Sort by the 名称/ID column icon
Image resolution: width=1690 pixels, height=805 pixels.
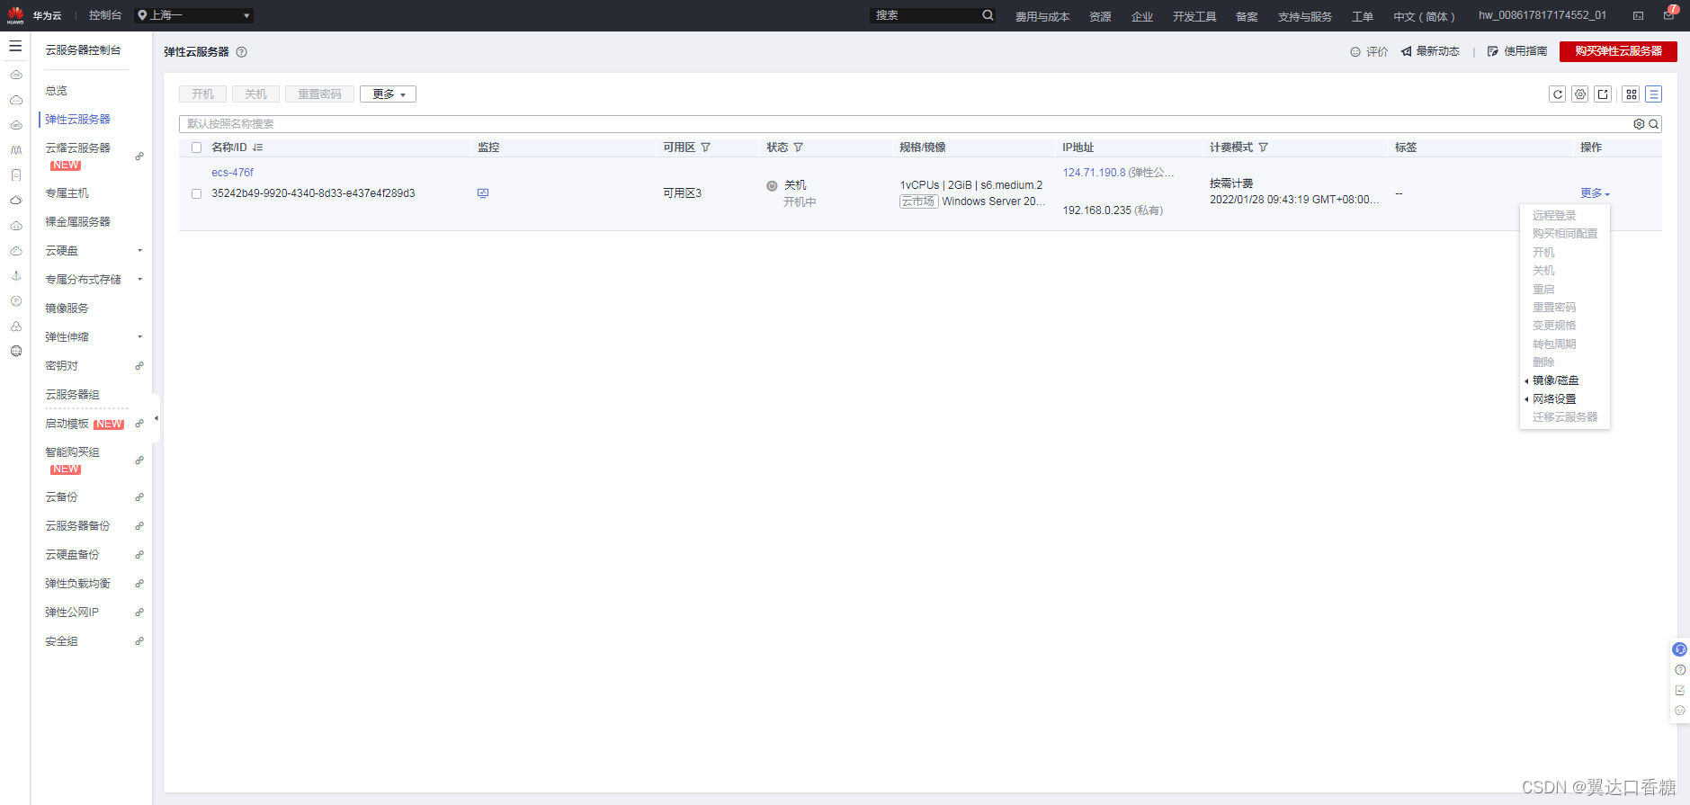coord(258,148)
